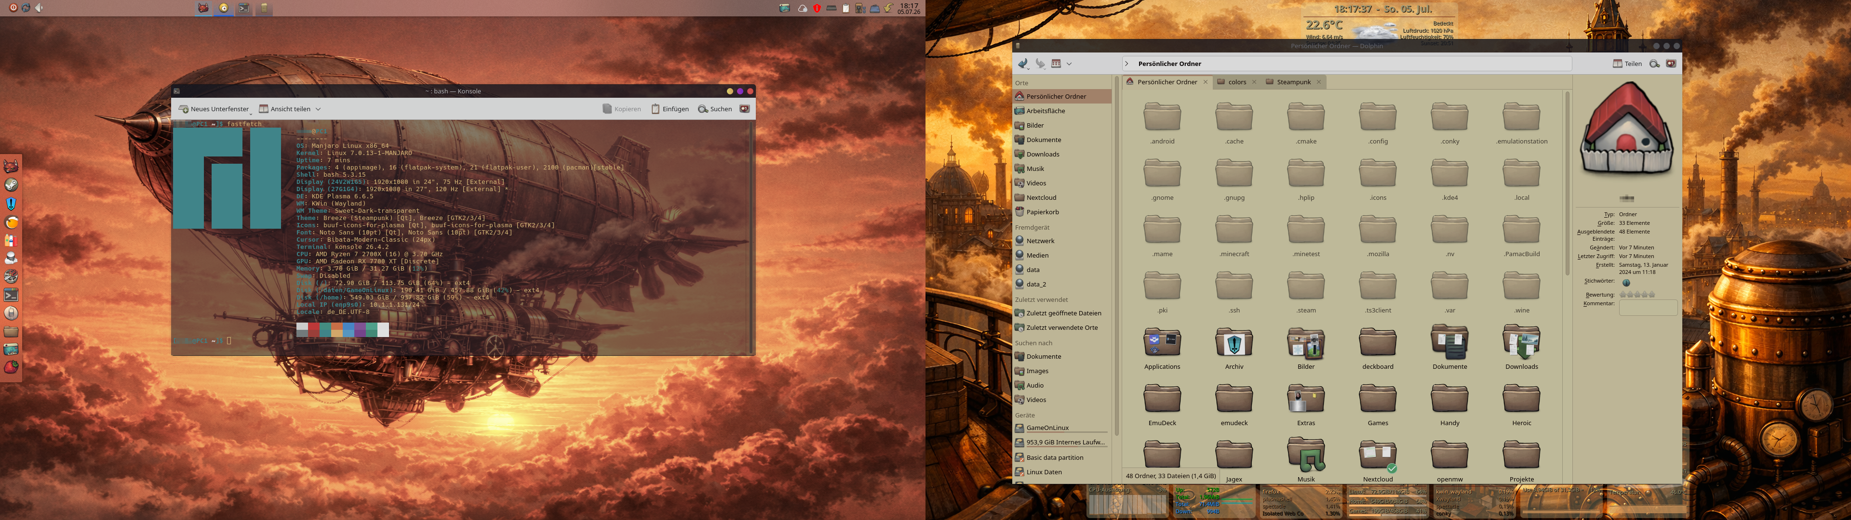Switch to colors tab

pyautogui.click(x=1236, y=82)
